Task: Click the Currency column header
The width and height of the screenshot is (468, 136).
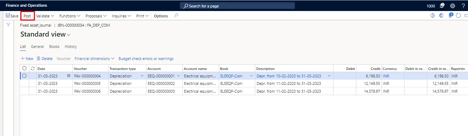Action: [x=389, y=69]
